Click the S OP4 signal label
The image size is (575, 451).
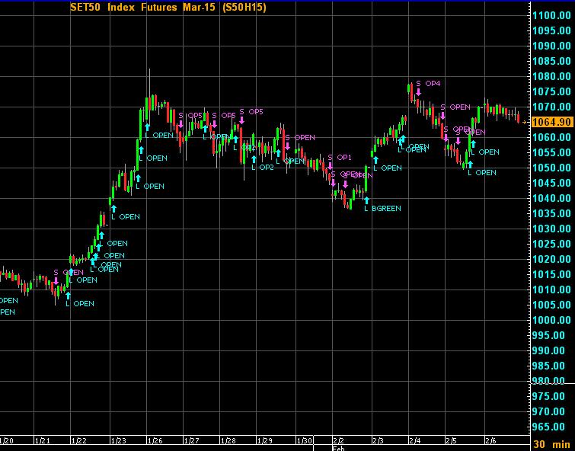tap(429, 83)
